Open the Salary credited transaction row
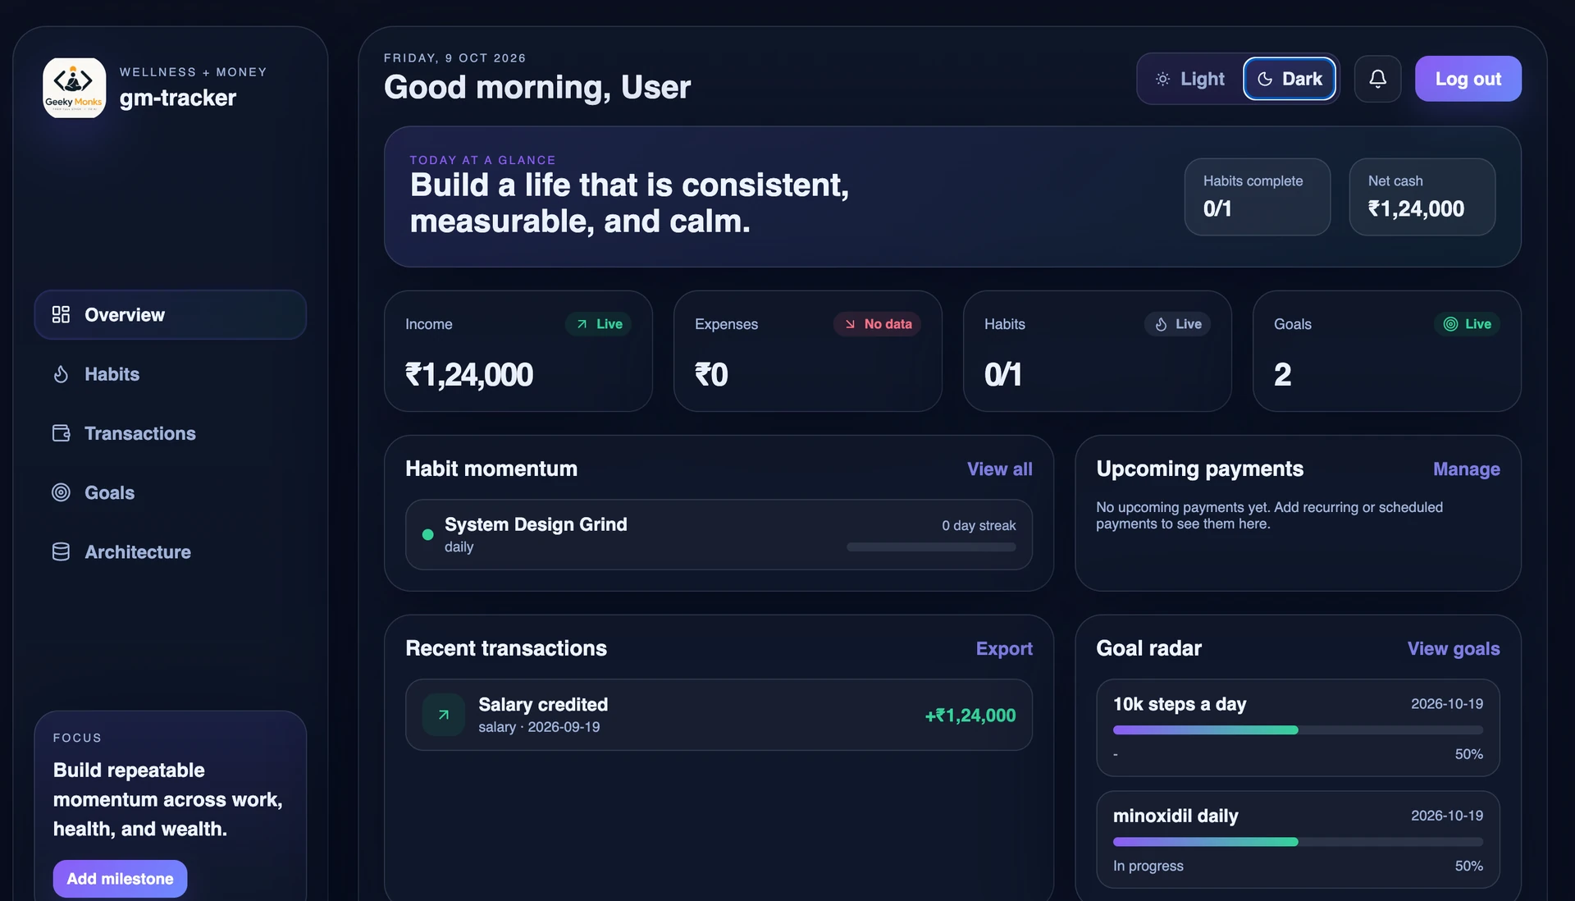This screenshot has width=1575, height=901. [719, 715]
